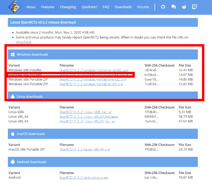This screenshot has height=188, width=212.
Task: Click the Windows x64 Portable ZIP label
Action: point(28,84)
